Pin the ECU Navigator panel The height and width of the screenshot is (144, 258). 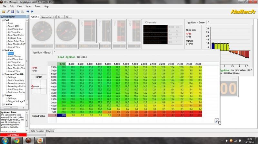tap(27, 17)
